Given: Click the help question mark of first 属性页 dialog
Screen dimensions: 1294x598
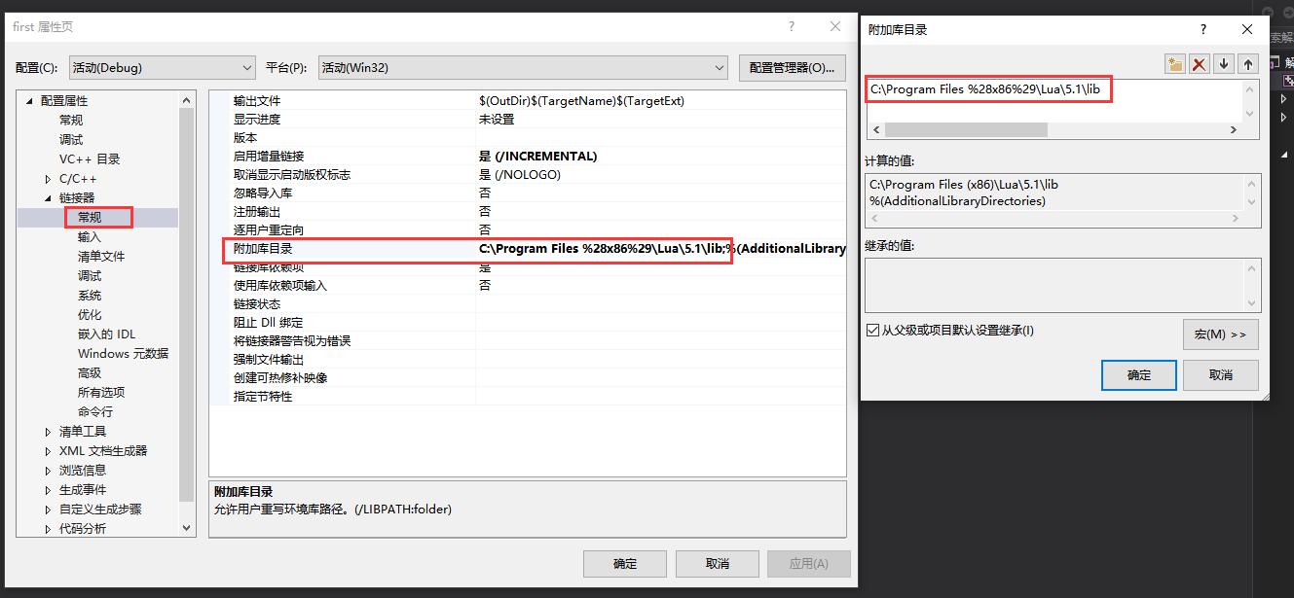Looking at the screenshot, I should click(x=792, y=27).
